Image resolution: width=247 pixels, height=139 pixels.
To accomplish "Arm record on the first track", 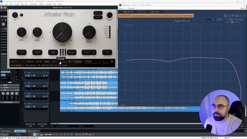I will pyautogui.click(x=32, y=76).
